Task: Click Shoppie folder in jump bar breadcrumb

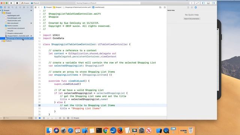Action: pos(57,7)
